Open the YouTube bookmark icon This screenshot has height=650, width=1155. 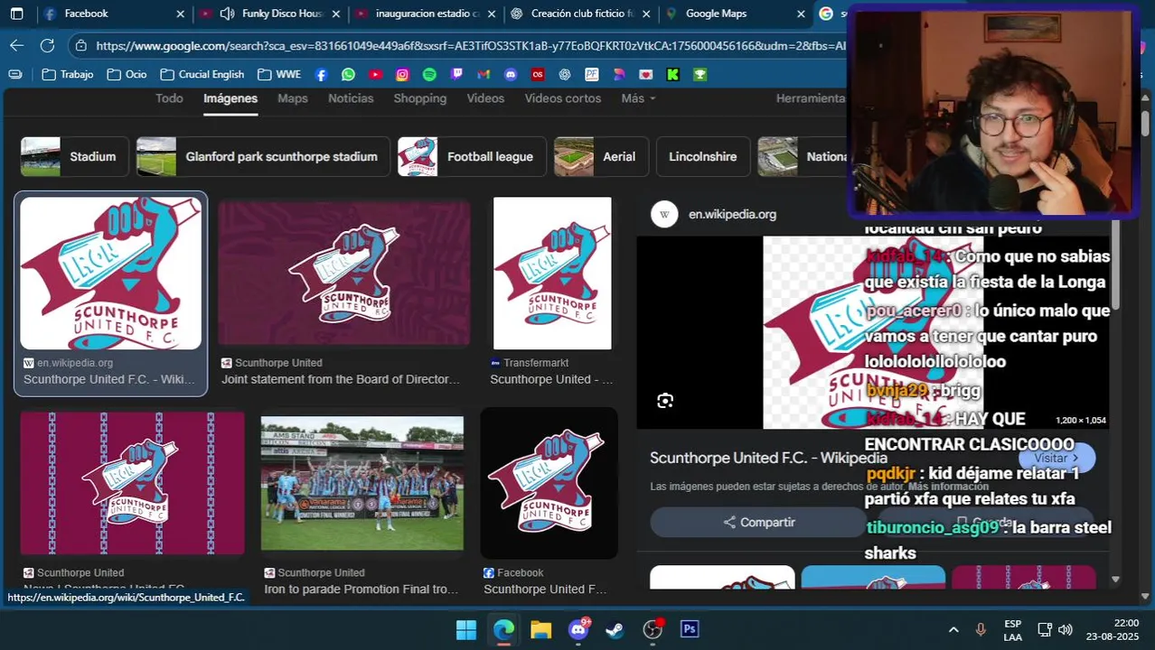(x=375, y=74)
